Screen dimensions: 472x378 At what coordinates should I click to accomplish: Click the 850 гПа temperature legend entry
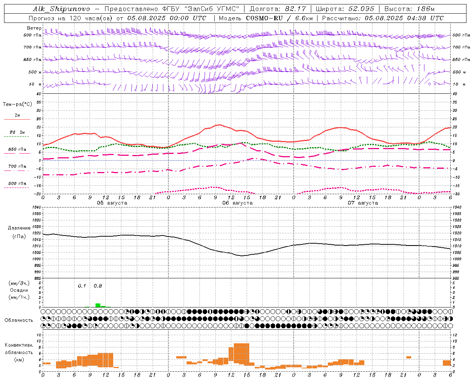17,150
